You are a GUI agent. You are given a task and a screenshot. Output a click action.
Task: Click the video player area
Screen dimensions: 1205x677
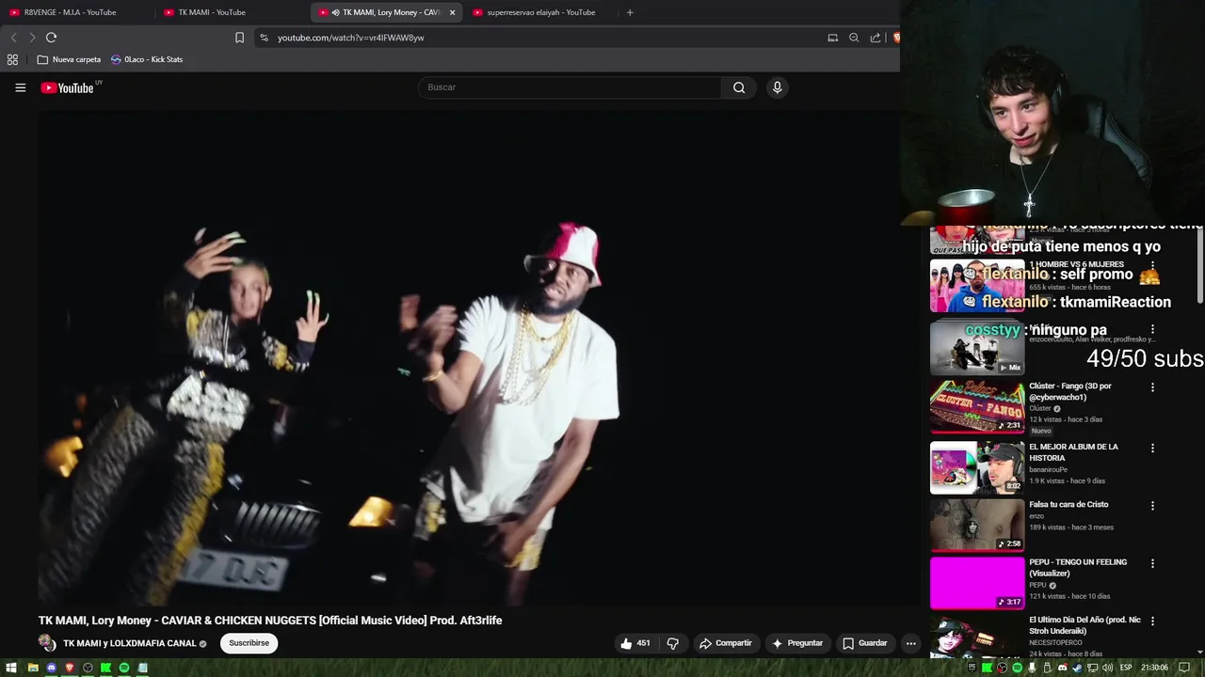(478, 358)
